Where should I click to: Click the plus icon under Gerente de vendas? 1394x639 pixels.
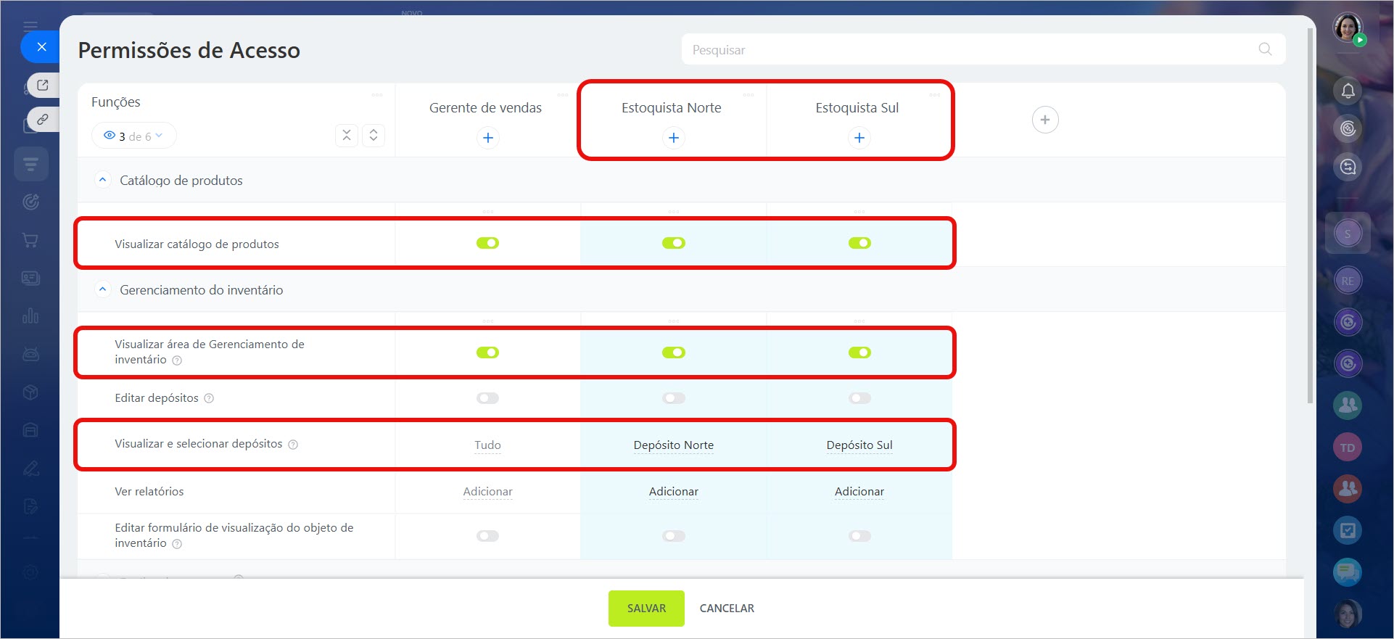pos(487,138)
